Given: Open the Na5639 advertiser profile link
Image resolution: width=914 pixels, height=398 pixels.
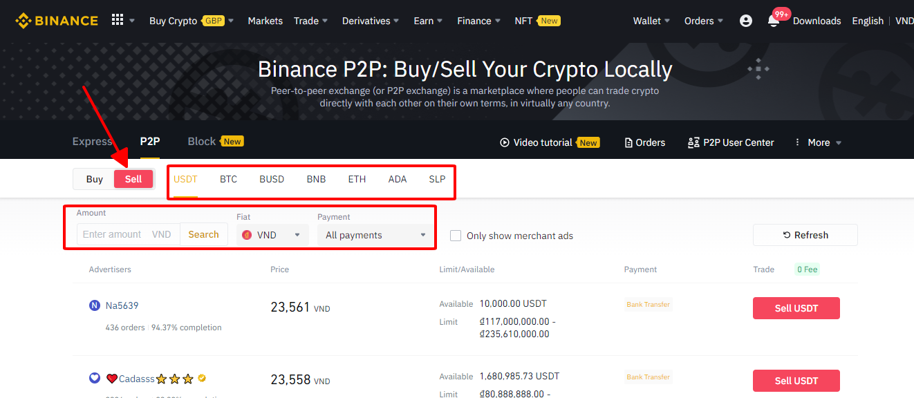Looking at the screenshot, I should pyautogui.click(x=122, y=305).
